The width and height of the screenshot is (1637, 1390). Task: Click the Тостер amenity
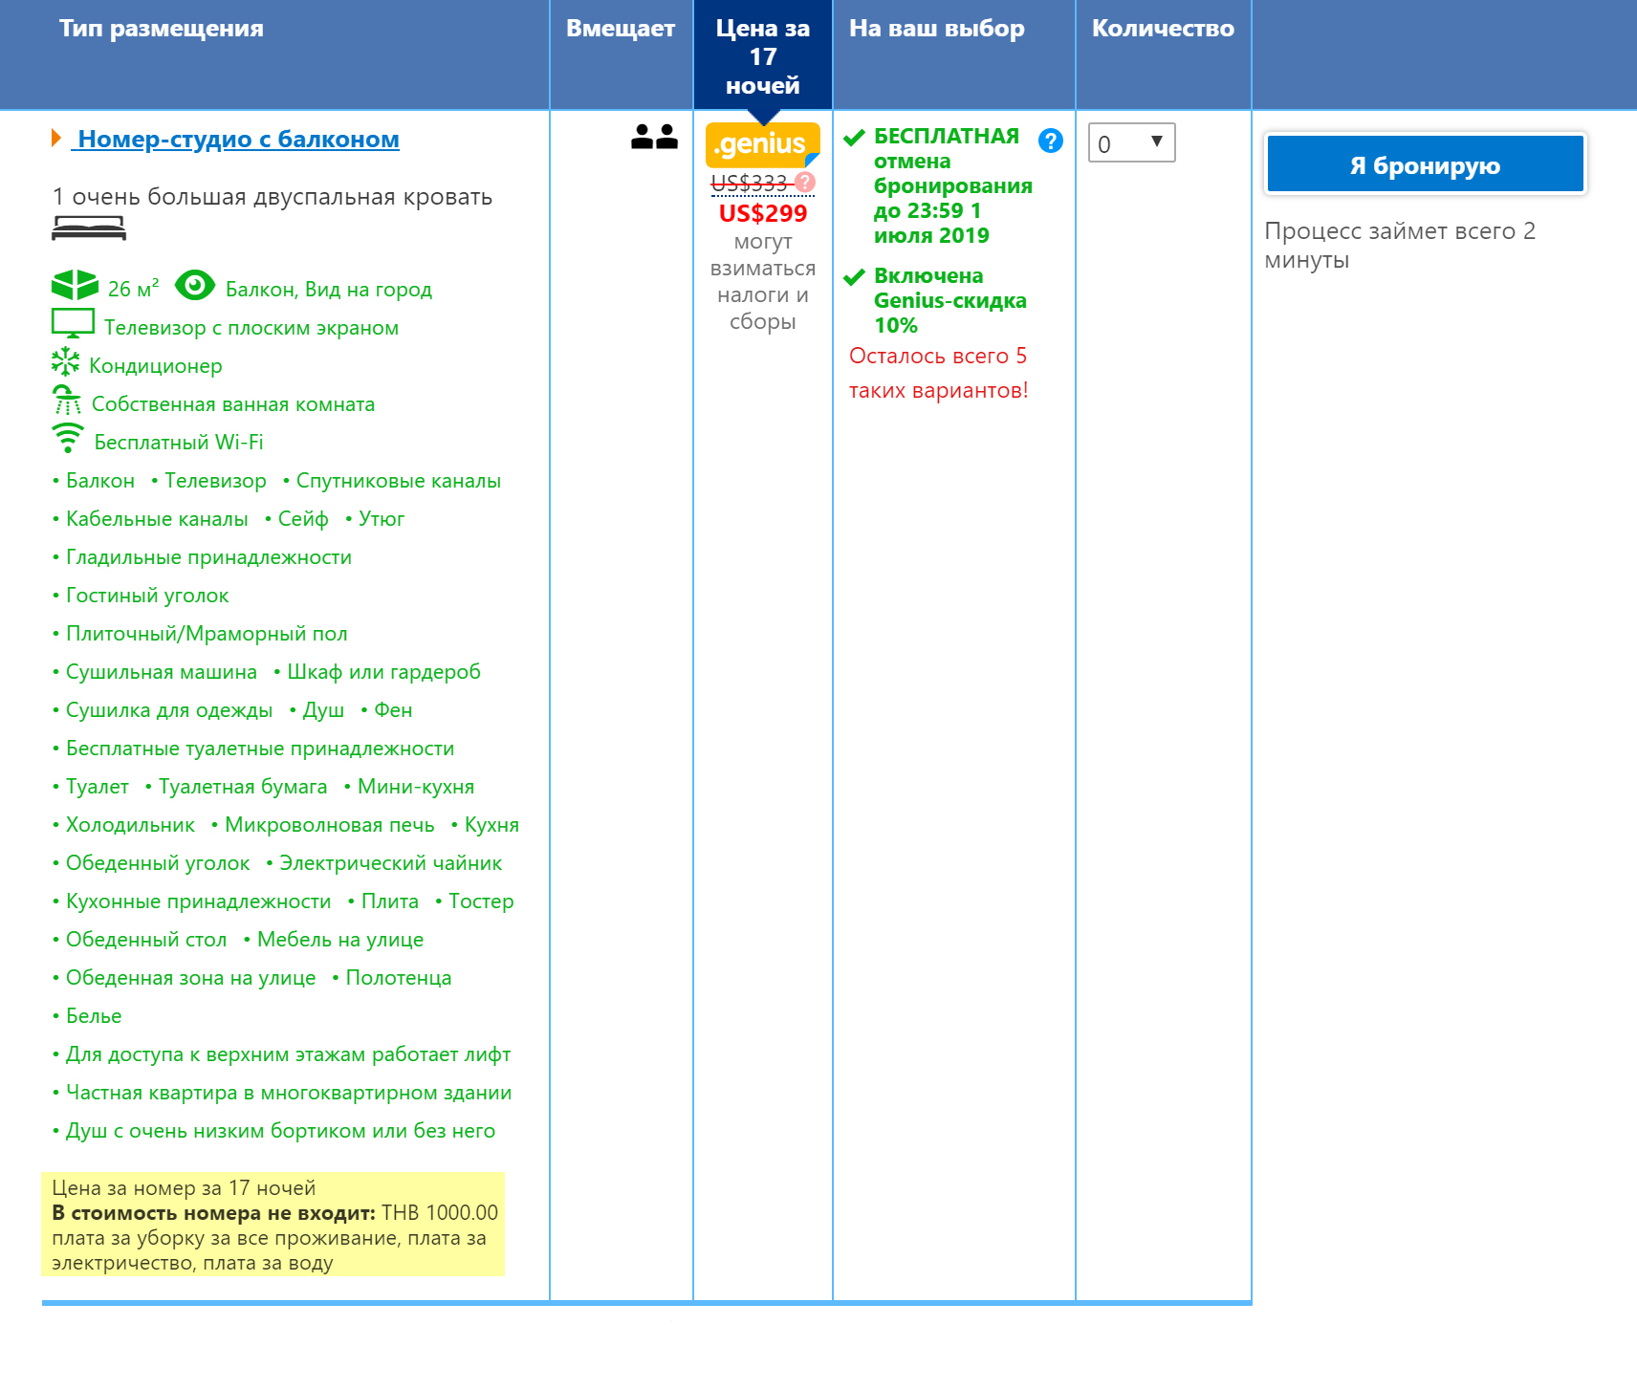[482, 901]
